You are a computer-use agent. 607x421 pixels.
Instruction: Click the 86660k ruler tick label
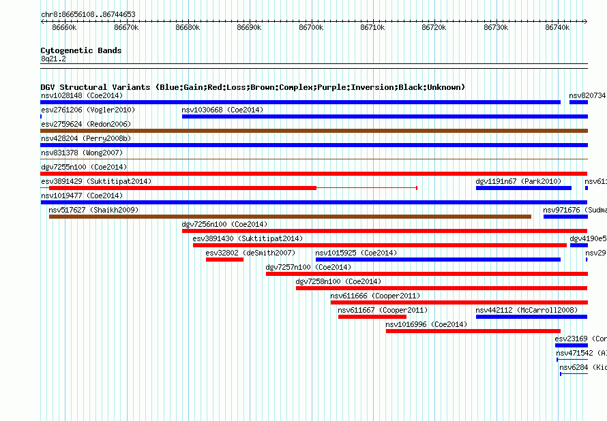tap(64, 27)
